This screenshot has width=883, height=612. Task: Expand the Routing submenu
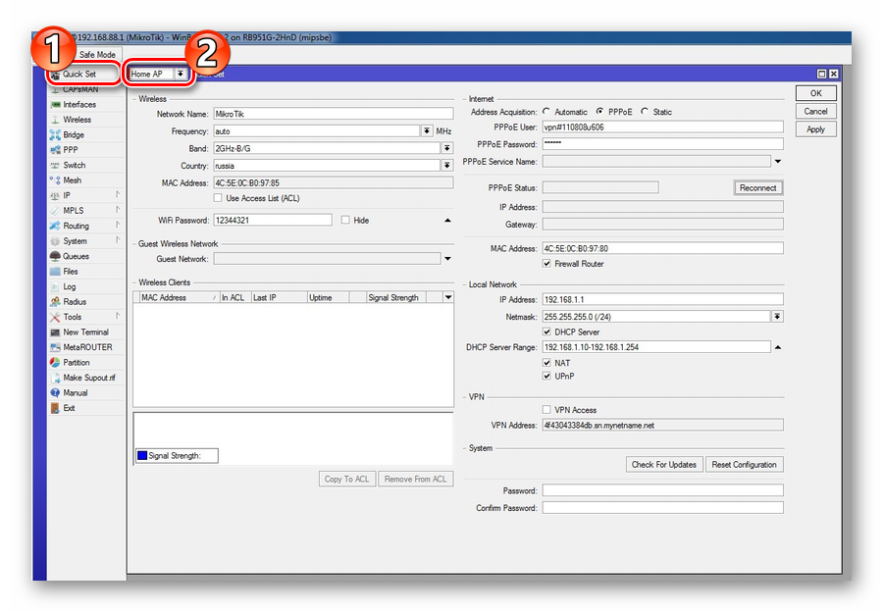[76, 226]
